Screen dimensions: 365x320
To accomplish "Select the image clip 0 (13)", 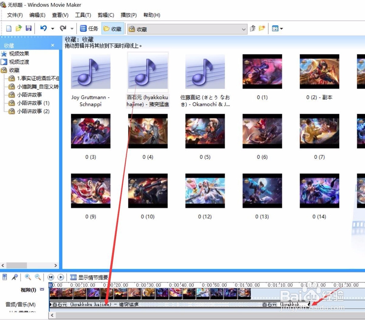I will (x=262, y=191).
